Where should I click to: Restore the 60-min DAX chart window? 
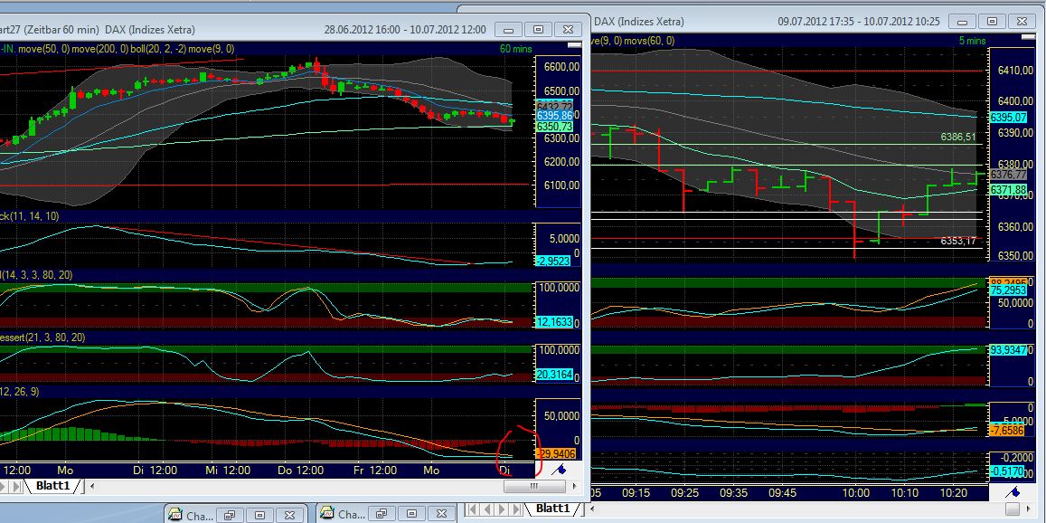[x=539, y=29]
